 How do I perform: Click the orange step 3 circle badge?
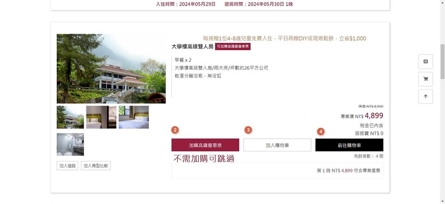[x=248, y=130]
